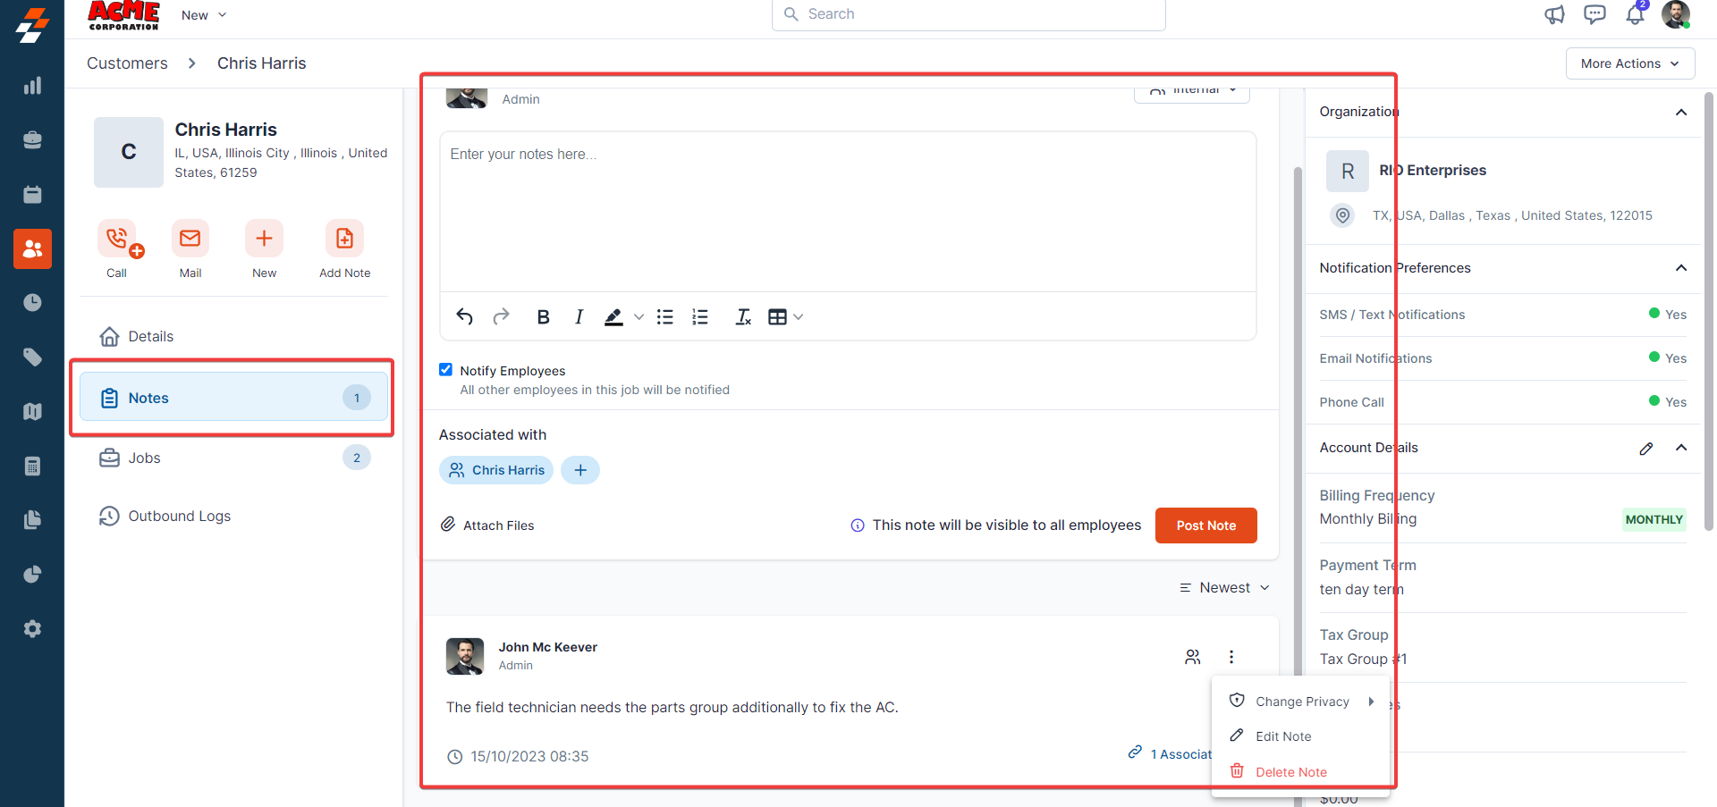Screen dimensions: 1717x807
Task: Click the New plus icon for customer
Action: pyautogui.click(x=264, y=239)
